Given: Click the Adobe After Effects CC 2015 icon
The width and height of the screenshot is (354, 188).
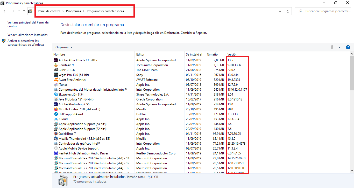Looking at the screenshot, I should (x=56, y=60).
